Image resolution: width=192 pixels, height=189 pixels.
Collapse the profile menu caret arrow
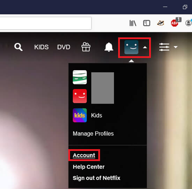pos(145,47)
